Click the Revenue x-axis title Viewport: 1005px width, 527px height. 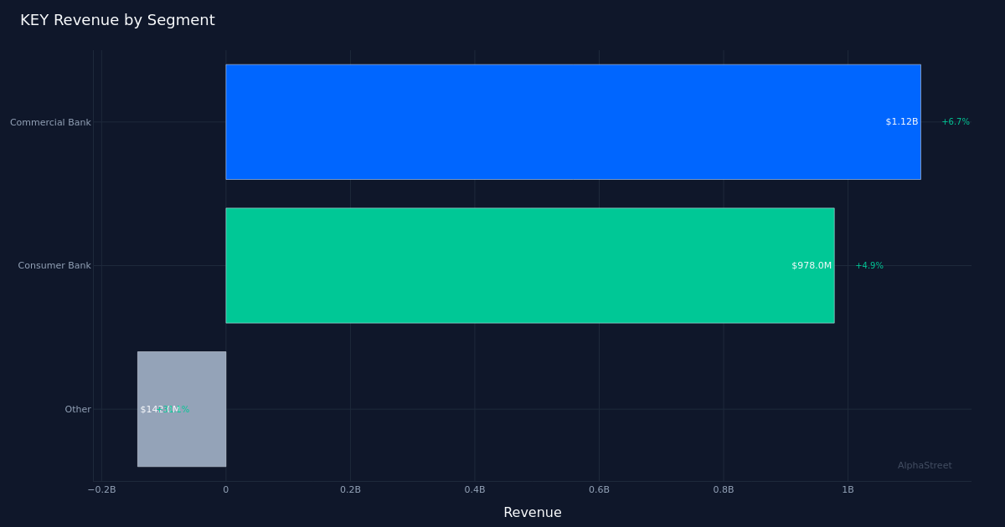coord(532,512)
